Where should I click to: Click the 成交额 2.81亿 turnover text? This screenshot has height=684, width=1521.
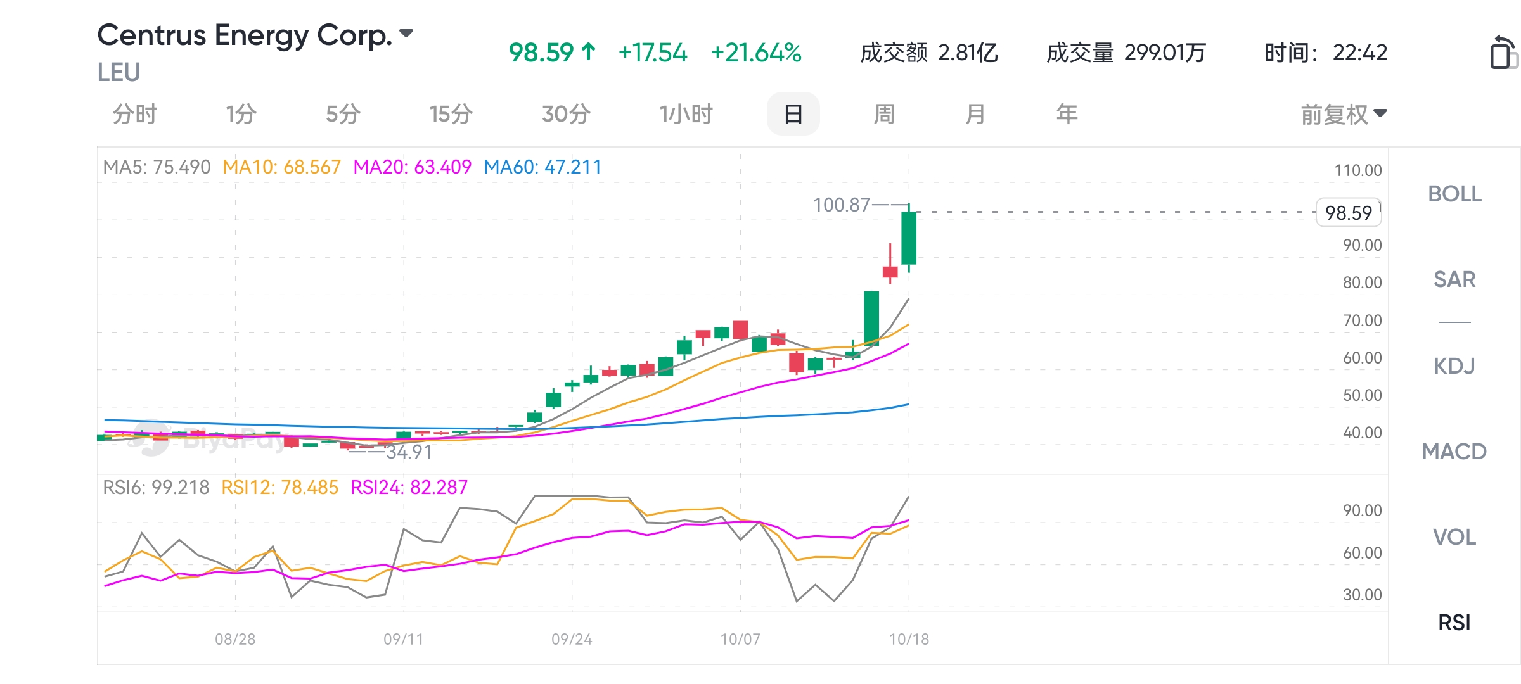[929, 53]
